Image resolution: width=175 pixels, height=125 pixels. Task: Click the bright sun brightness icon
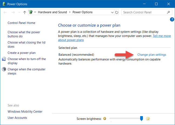(148, 119)
